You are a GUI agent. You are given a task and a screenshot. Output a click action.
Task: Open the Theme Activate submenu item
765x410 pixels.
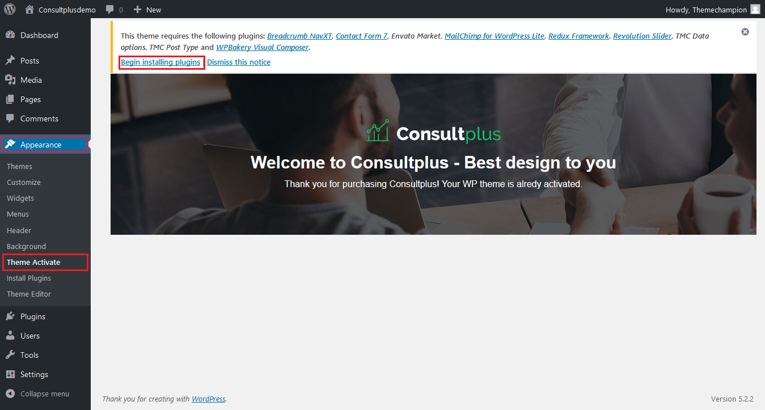[33, 262]
